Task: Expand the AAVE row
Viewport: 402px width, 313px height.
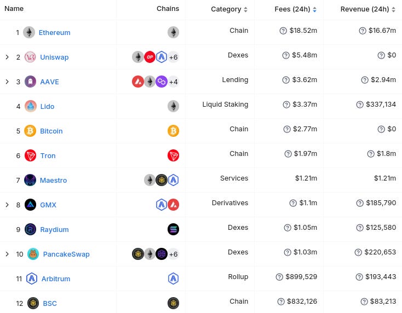Action: [x=7, y=82]
